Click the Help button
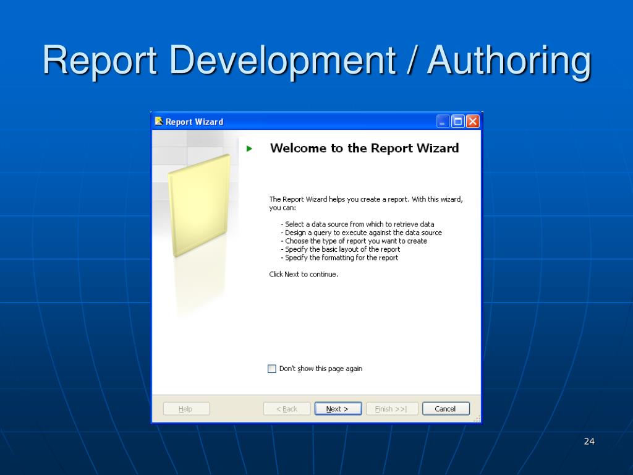Viewport: 633px width, 475px height. (x=186, y=409)
